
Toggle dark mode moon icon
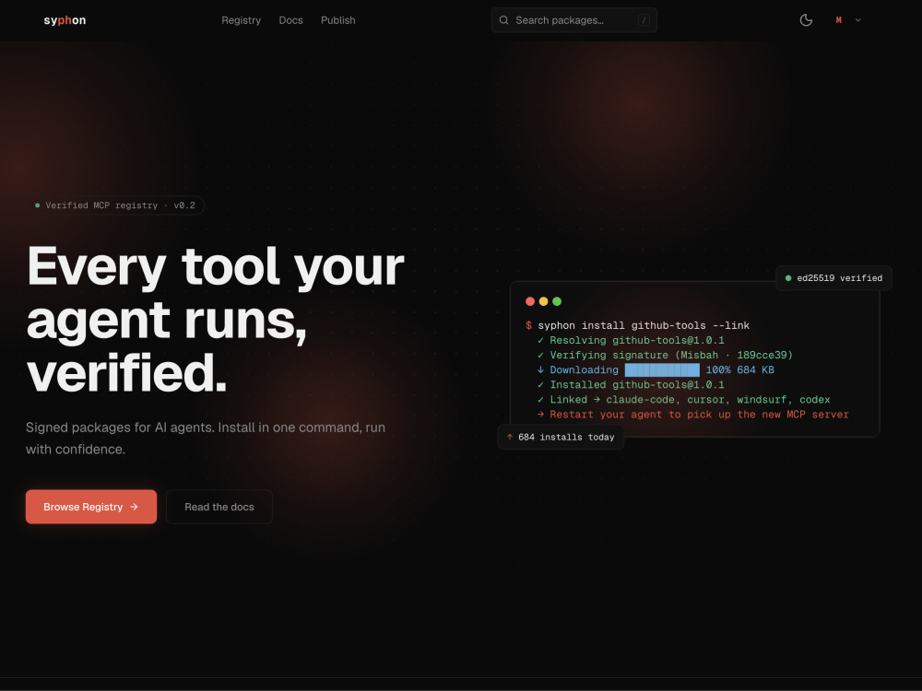pyautogui.click(x=806, y=20)
